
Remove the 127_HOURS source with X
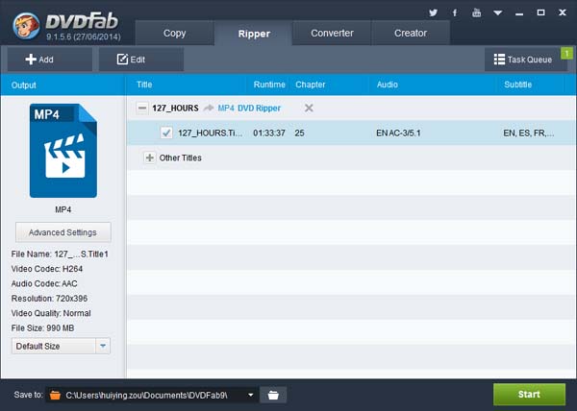click(x=309, y=108)
